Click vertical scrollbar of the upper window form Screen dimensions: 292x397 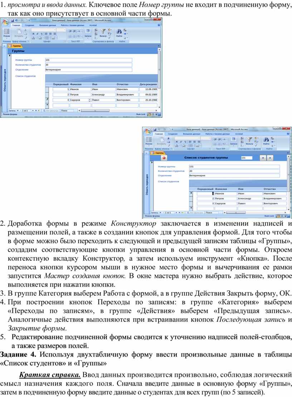click(159, 78)
